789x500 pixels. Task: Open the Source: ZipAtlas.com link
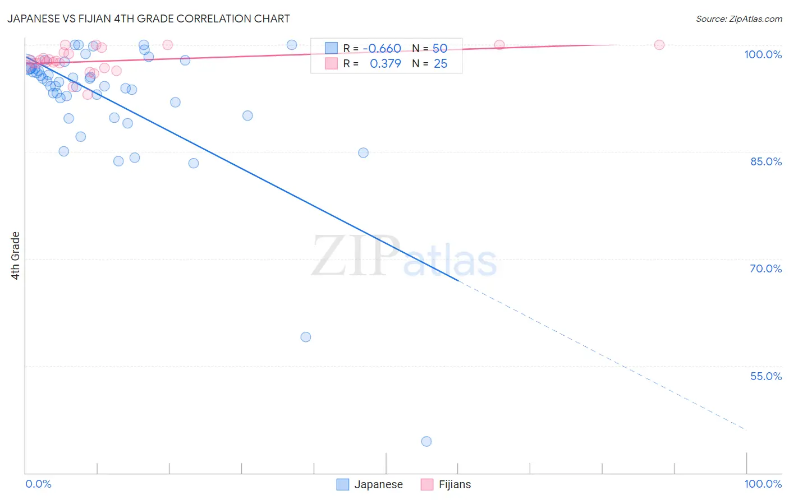[738, 18]
